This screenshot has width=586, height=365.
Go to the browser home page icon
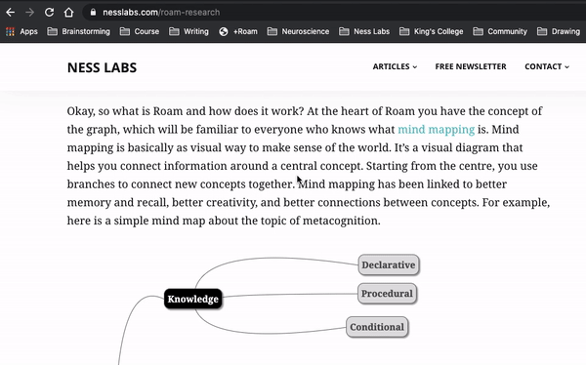click(68, 13)
